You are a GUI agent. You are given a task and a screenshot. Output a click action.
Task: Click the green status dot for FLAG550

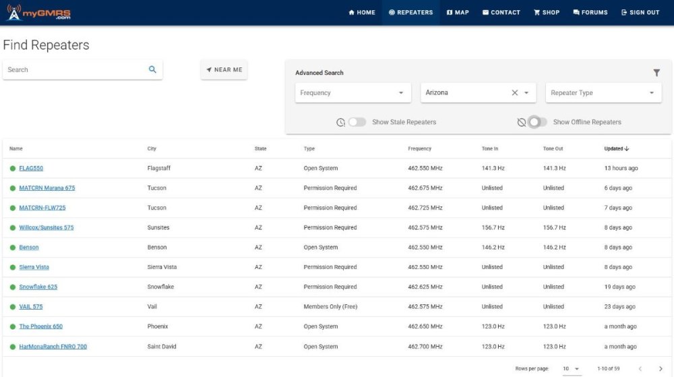(x=13, y=169)
